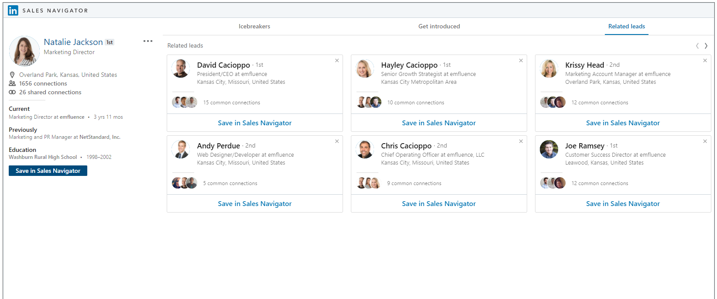The height and width of the screenshot is (299, 717).
Task: Click 'Senior Growth Strategist at emfluence' text
Action: pos(429,74)
